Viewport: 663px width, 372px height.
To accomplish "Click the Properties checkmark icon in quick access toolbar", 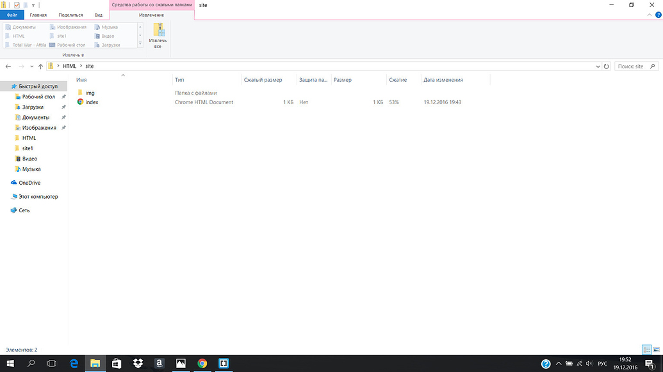I will click(17, 5).
